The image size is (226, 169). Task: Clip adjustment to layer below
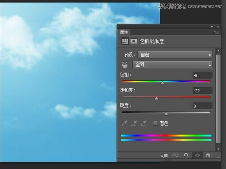164,155
